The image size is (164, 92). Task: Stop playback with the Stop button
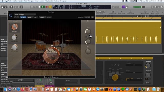tap(39, 7)
